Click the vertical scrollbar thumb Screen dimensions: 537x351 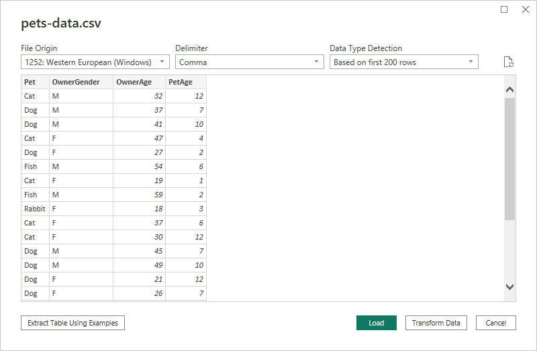coord(509,159)
